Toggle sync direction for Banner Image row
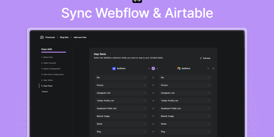This screenshot has width=274, height=137. tap(153, 116)
